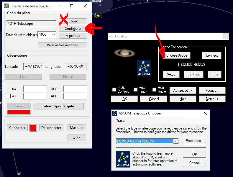Click the I_EQMOD HEQ5/6 scope name text
Screen dimensions: 233x177
(x=192, y=65)
